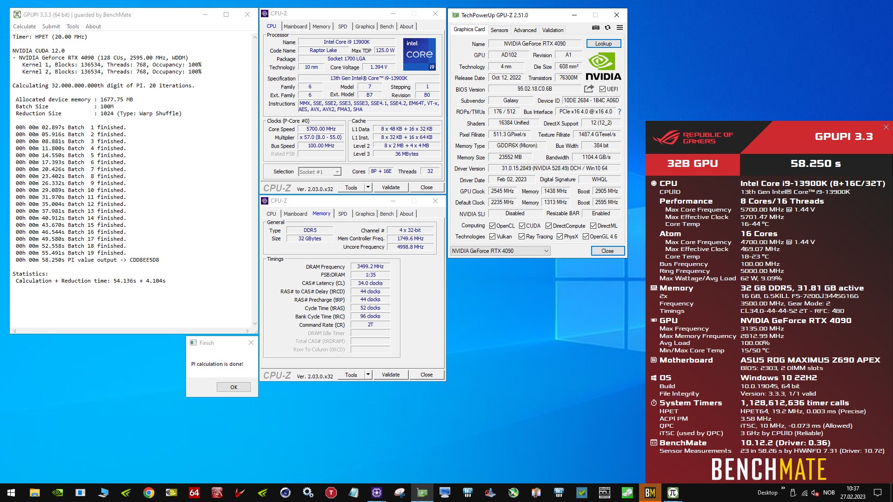Click the Desktop toolbar label in taskbar
The width and height of the screenshot is (893, 502).
pyautogui.click(x=767, y=493)
